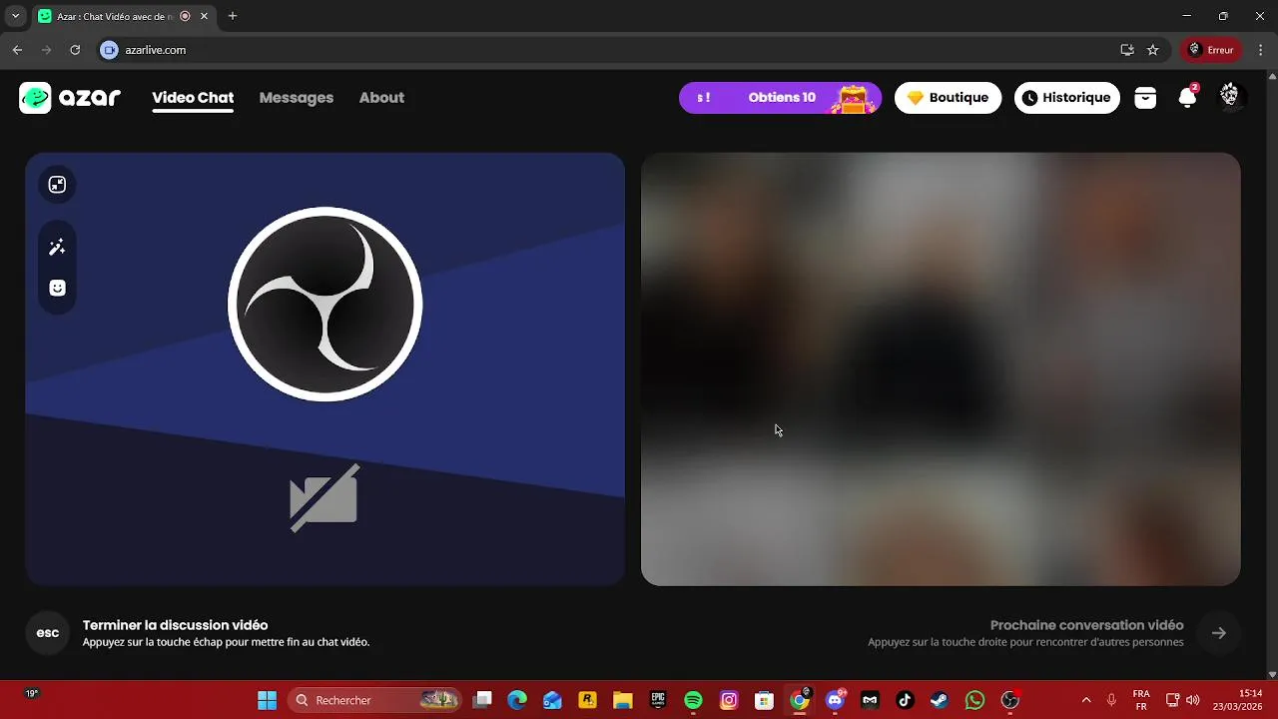Click the Erreur profile button
1278x719 pixels.
[x=1211, y=50]
